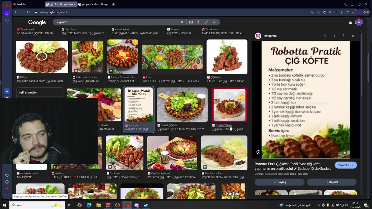Close the Instagram preview panel
The height and width of the screenshot is (209, 372).
(353, 36)
